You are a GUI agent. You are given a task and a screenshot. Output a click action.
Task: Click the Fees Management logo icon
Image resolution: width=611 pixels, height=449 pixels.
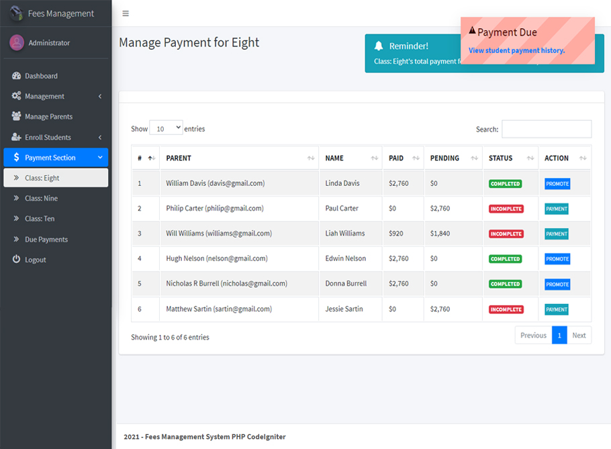click(x=16, y=13)
